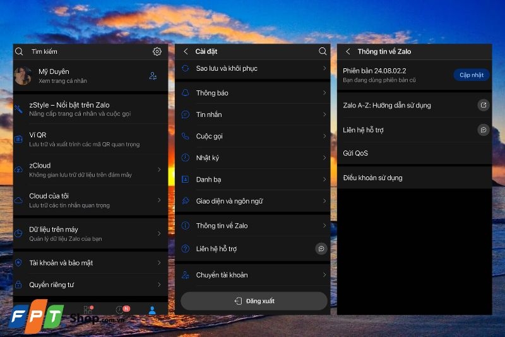Expand the Thông báo chevron

click(x=324, y=93)
